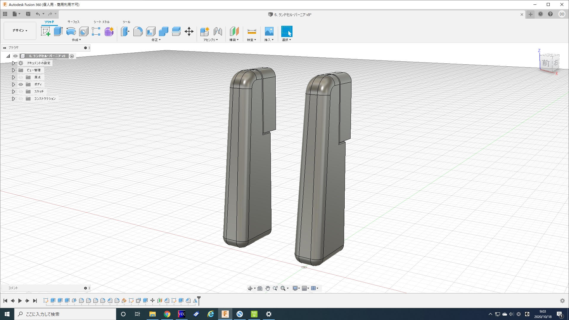Activate the Move/Copy tool

coord(189,31)
